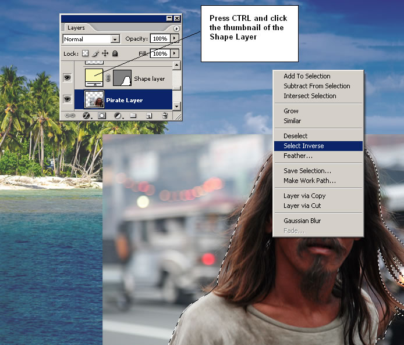Open the Layers palette options menu arrow

[x=176, y=28]
